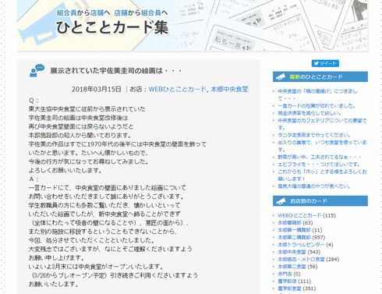Screen dimensions: 382x294
Task: Click the お店別のカード section header
Action: (x=320, y=201)
